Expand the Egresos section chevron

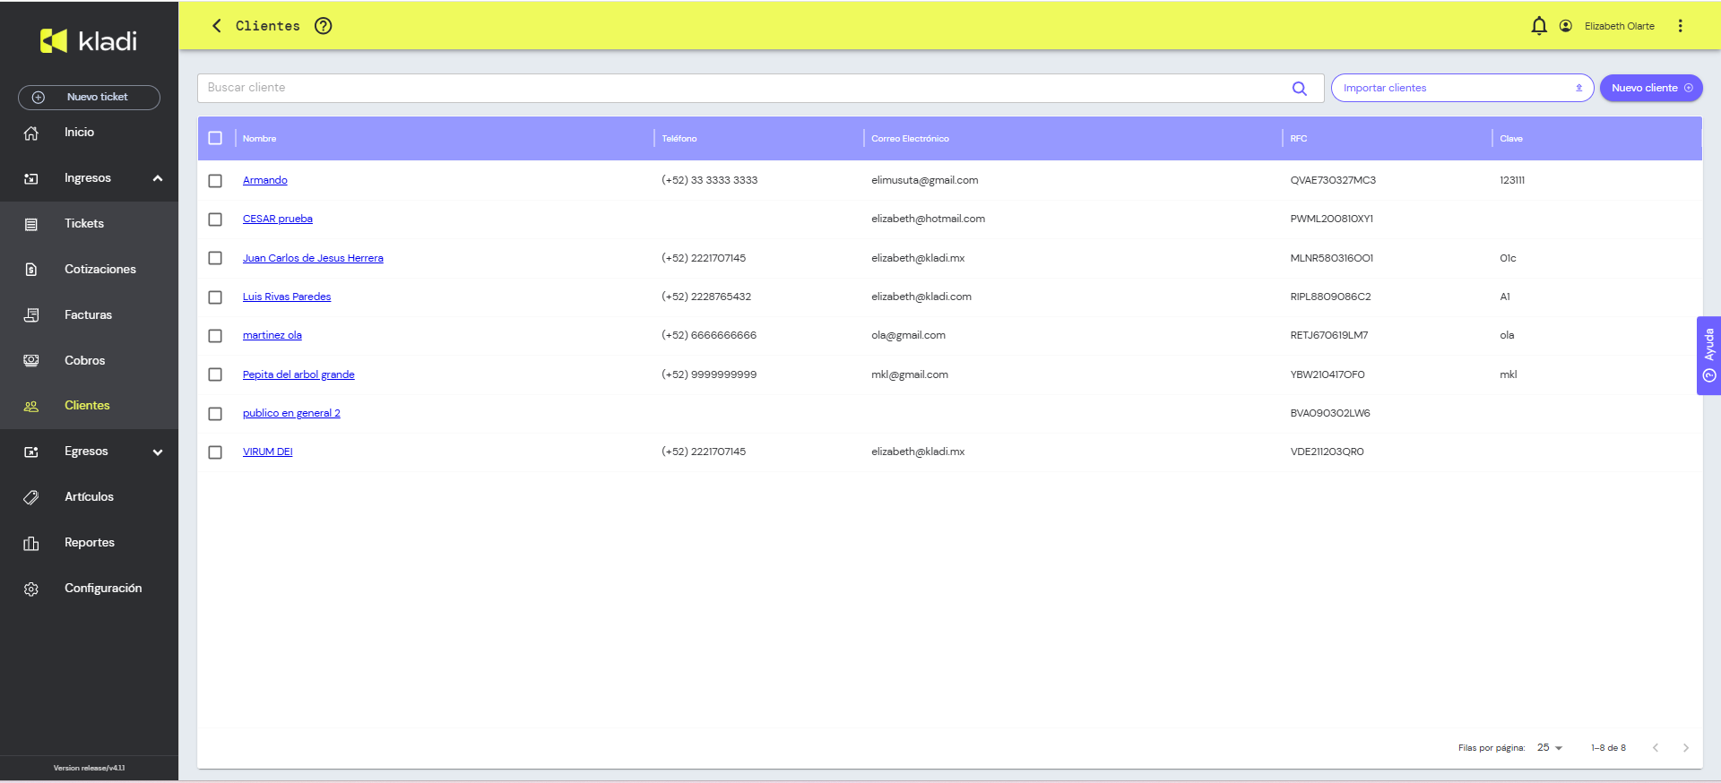pos(158,452)
